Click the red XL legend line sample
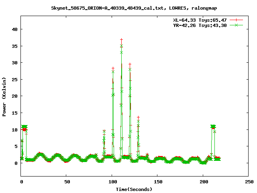Screen dimensions: 257x193 (x=236, y=20)
